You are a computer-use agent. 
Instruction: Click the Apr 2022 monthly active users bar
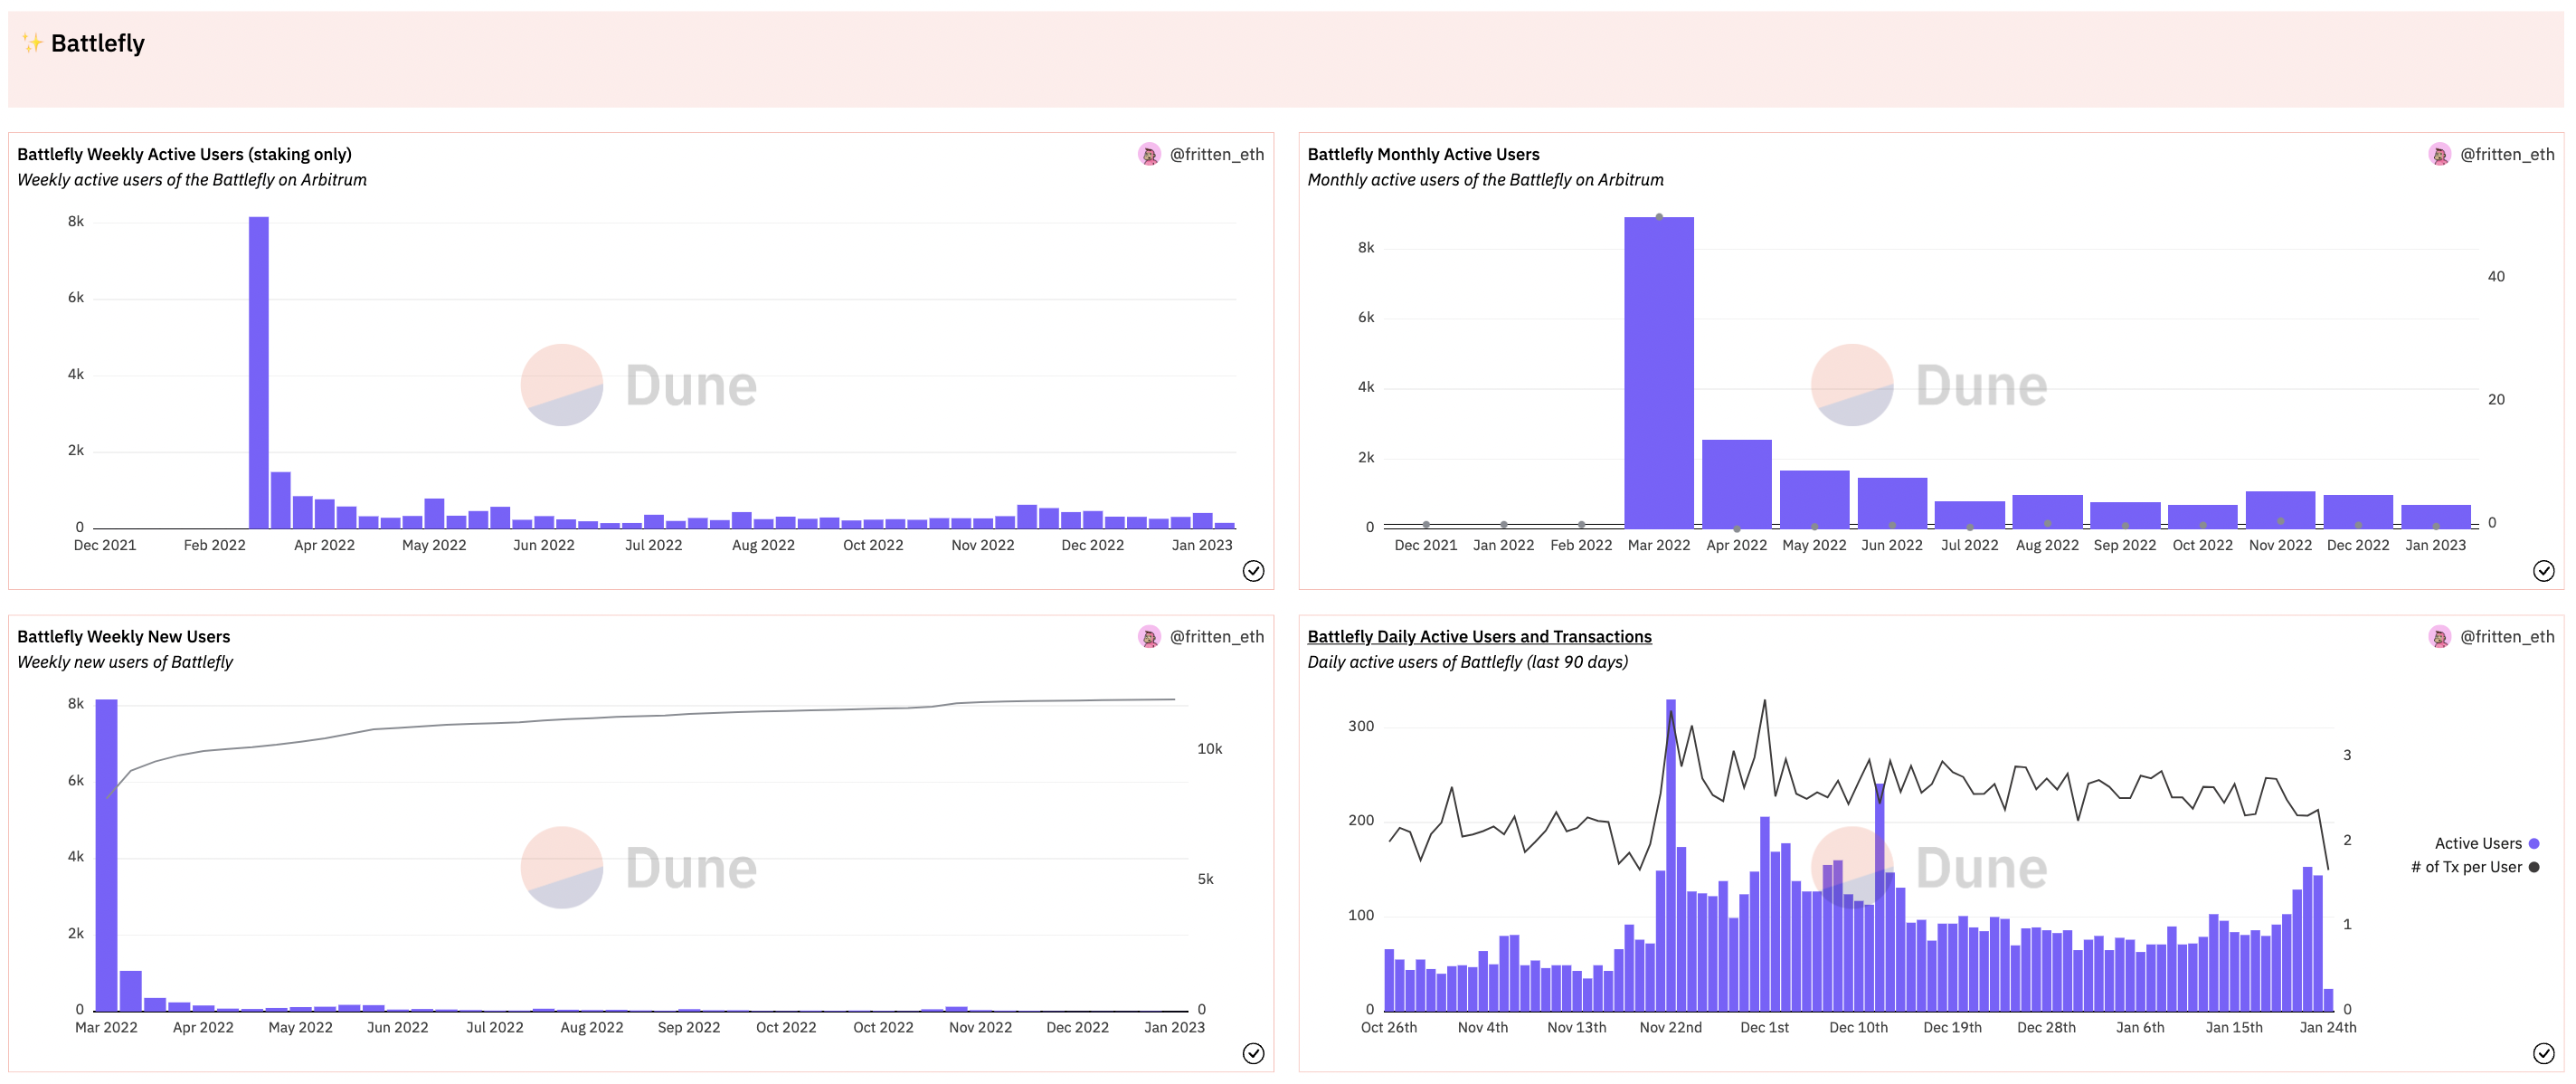coord(1736,484)
